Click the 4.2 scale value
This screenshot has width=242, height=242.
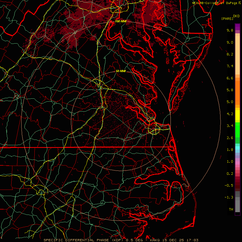(230, 114)
